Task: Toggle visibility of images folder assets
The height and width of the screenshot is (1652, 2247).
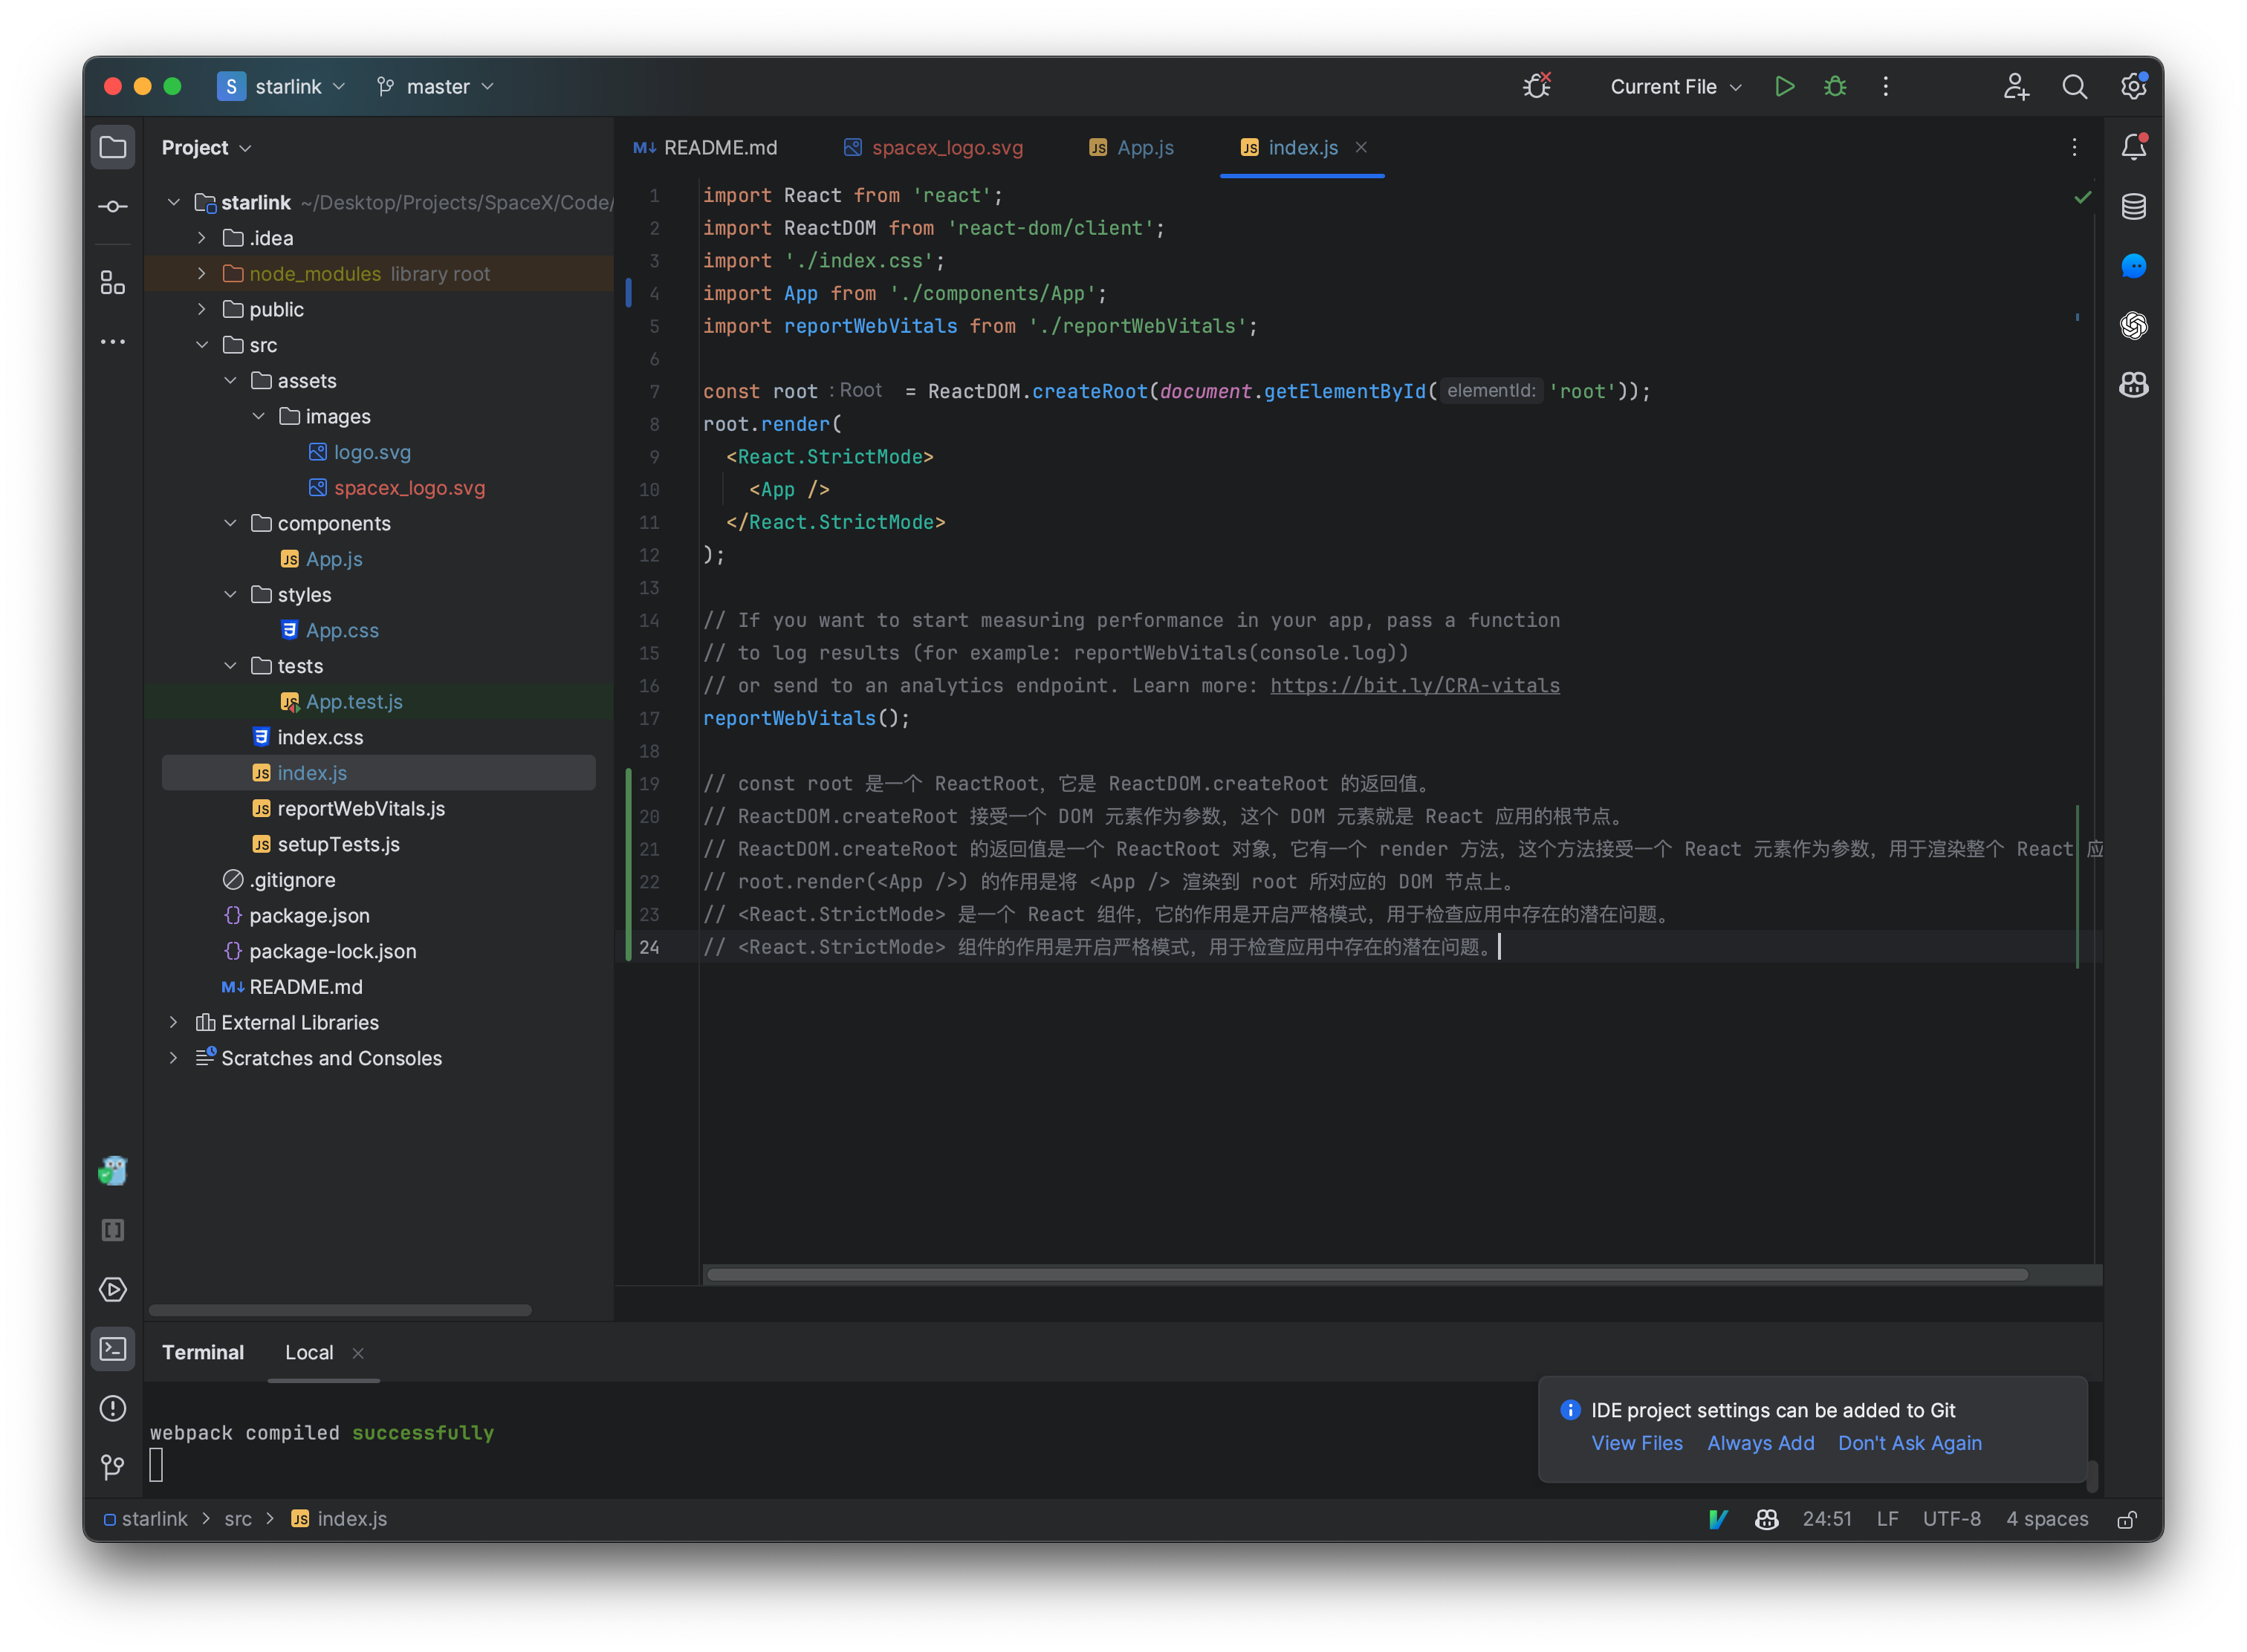Action: (x=258, y=415)
